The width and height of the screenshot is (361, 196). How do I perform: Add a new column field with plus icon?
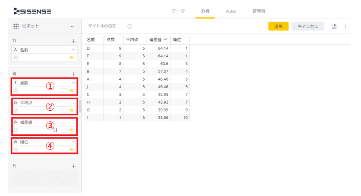[74, 166]
